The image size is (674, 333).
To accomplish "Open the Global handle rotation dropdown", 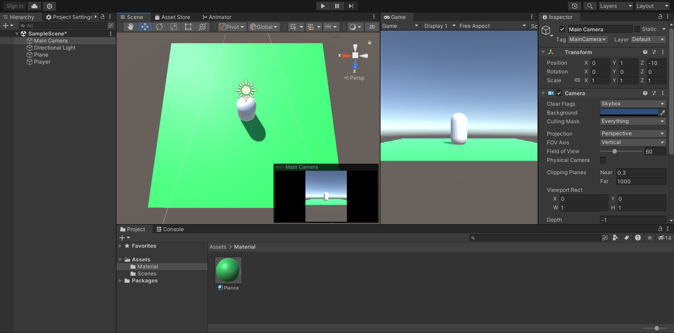I will pyautogui.click(x=264, y=27).
